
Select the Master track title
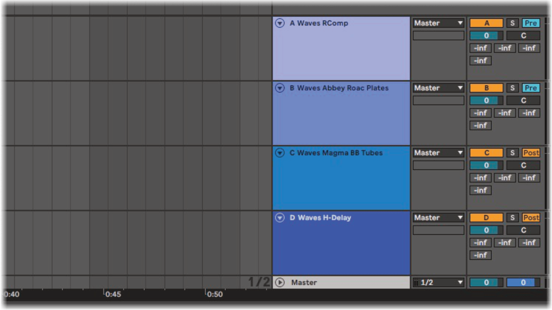pos(304,282)
